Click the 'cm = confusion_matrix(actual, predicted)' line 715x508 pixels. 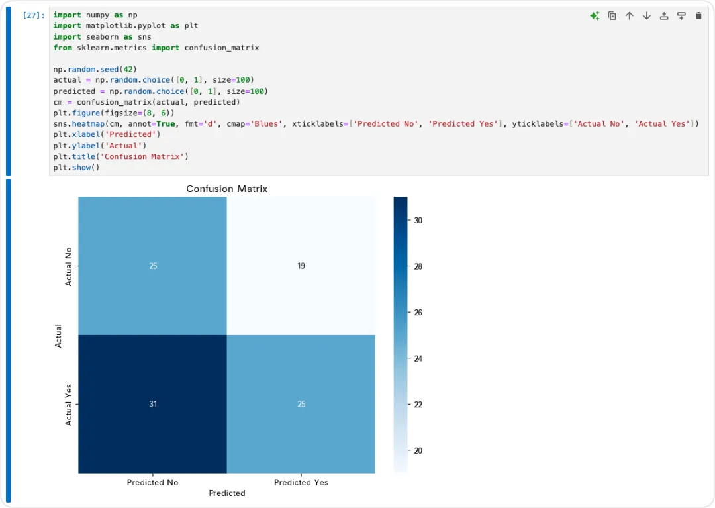coord(146,102)
